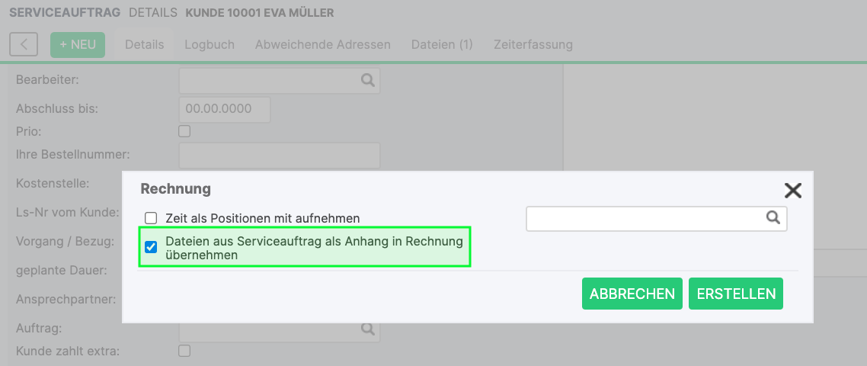Click the magnifier in the Rechnung dialog field
Image resolution: width=867 pixels, height=366 pixels.
[x=773, y=218]
